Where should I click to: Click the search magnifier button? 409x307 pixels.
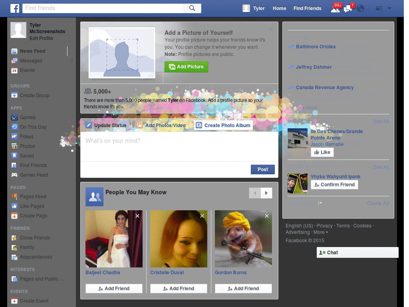[192, 8]
